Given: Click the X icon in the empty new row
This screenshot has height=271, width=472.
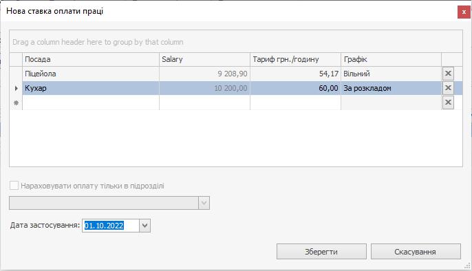Looking at the screenshot, I should [448, 102].
